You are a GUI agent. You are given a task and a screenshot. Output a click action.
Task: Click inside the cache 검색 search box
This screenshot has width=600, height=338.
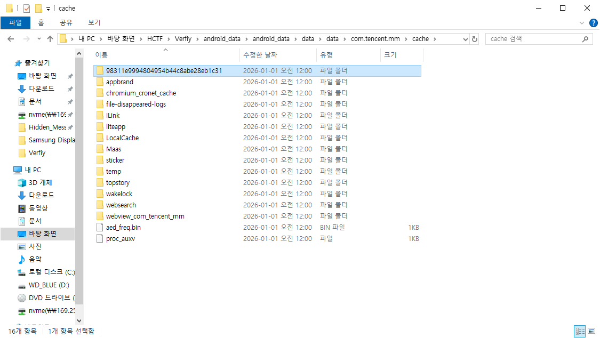(533, 39)
